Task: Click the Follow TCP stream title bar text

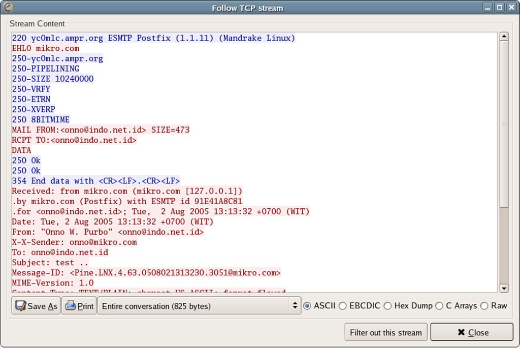Action: click(247, 8)
